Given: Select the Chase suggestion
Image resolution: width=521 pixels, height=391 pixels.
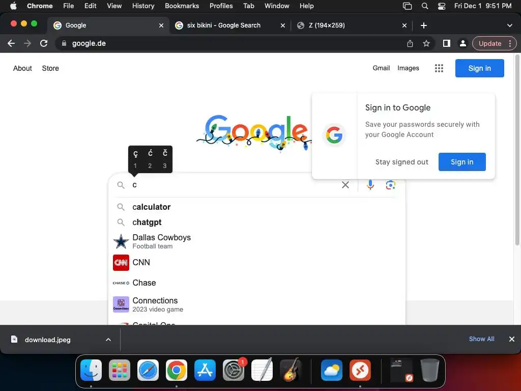Looking at the screenshot, I should point(256,283).
